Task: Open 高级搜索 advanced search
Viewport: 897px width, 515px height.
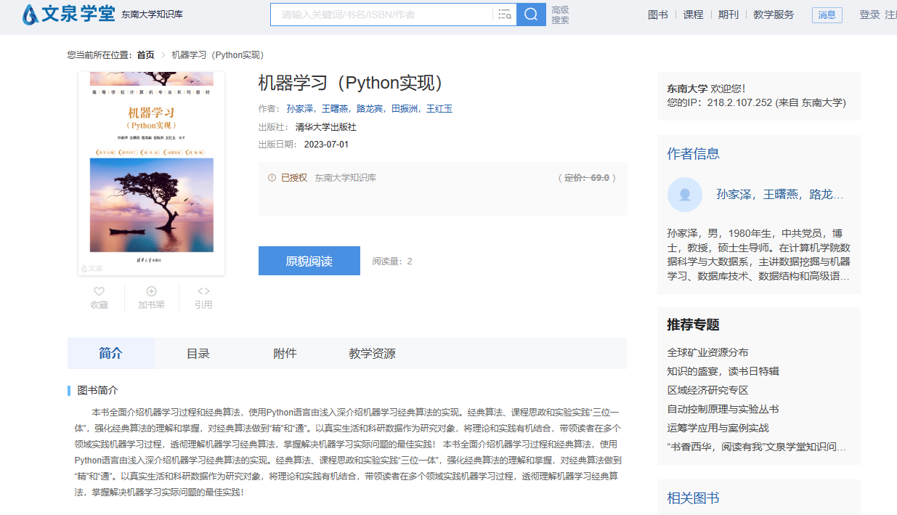Action: (x=560, y=15)
